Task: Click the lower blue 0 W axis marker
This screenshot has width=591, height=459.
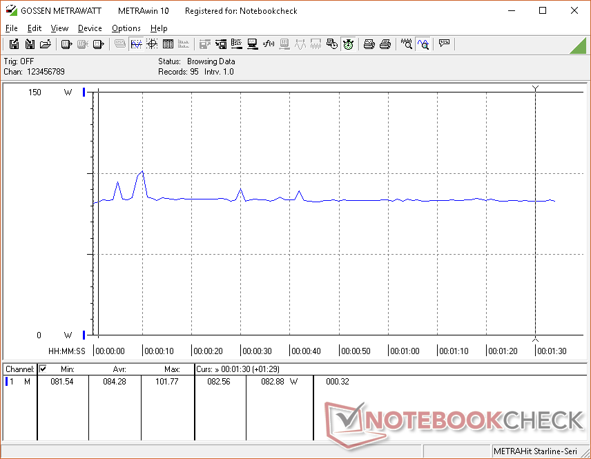Action: 84,335
